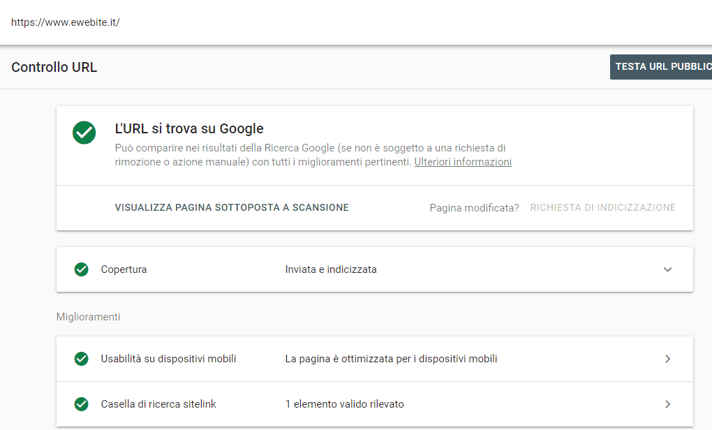Expand the Copertura section with the down chevron
Screen dimensions: 712x430
(667, 269)
